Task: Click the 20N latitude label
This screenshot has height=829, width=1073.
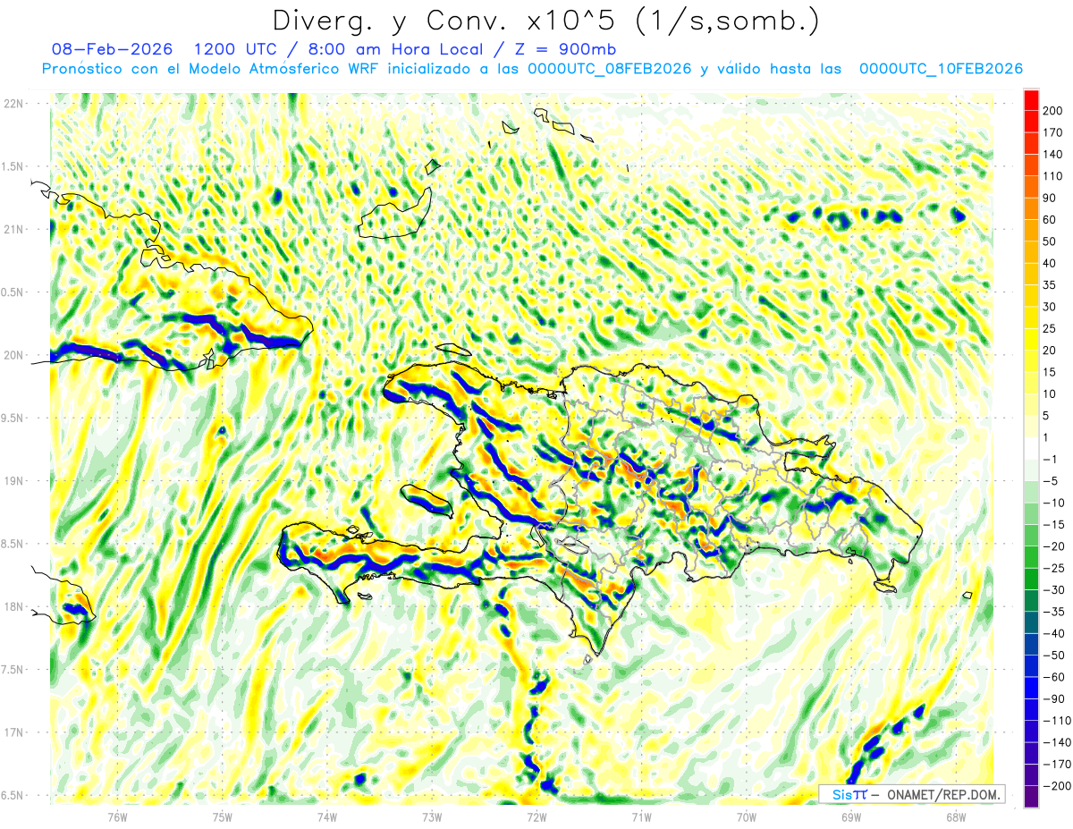Action: point(13,355)
